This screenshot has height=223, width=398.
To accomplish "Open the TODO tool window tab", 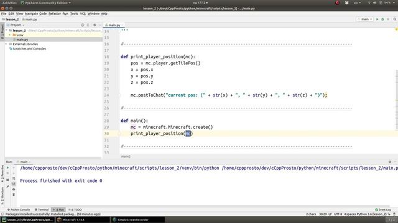I will pyautogui.click(x=75, y=209).
